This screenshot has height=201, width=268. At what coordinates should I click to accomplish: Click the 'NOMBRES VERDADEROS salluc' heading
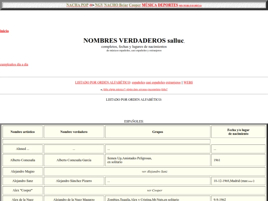click(x=134, y=41)
